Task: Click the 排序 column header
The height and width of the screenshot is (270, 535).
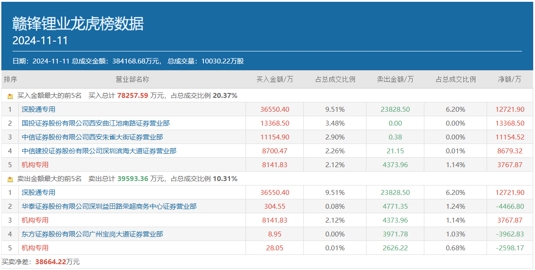Action: pyautogui.click(x=10, y=80)
